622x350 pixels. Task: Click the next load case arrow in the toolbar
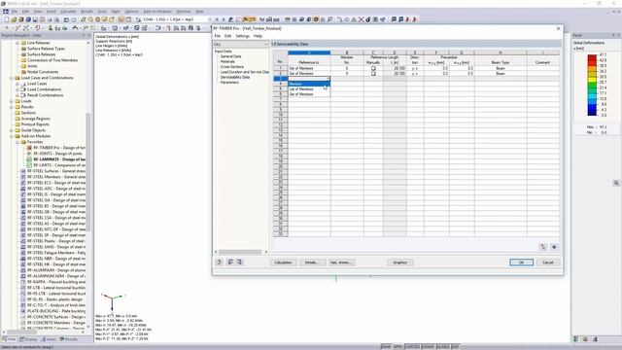pos(224,19)
